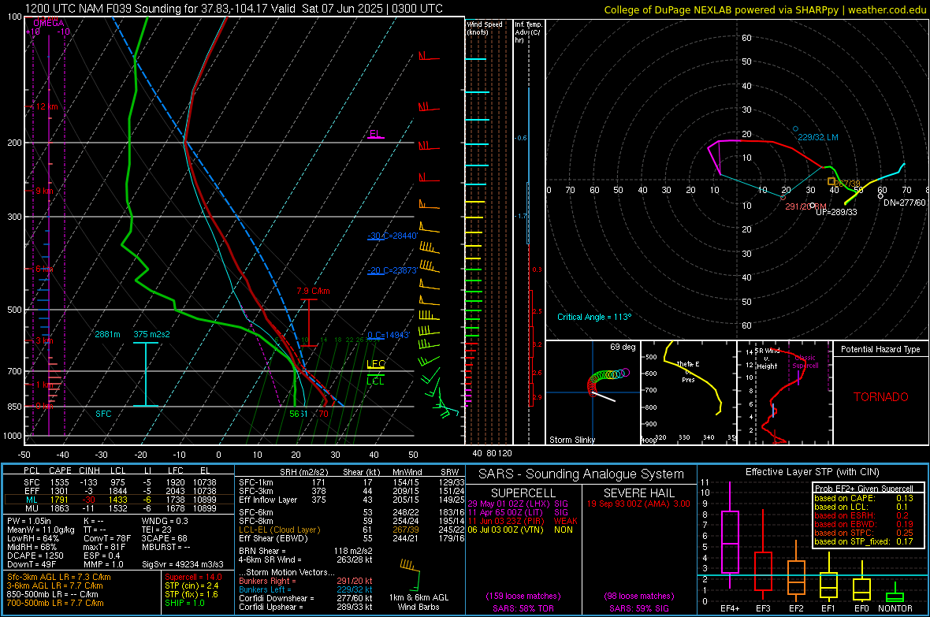The width and height of the screenshot is (930, 617).
Task: Click the STP (fix) = 1.6 value
Action: tap(192, 594)
